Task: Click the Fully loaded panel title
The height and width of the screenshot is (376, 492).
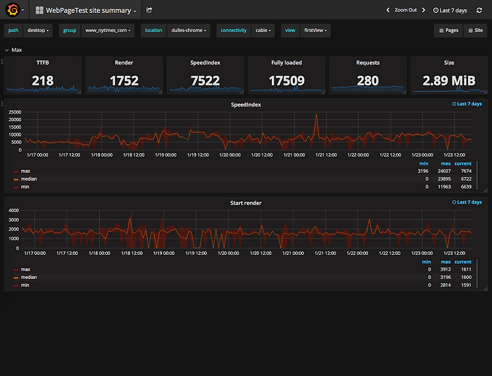Action: (286, 63)
